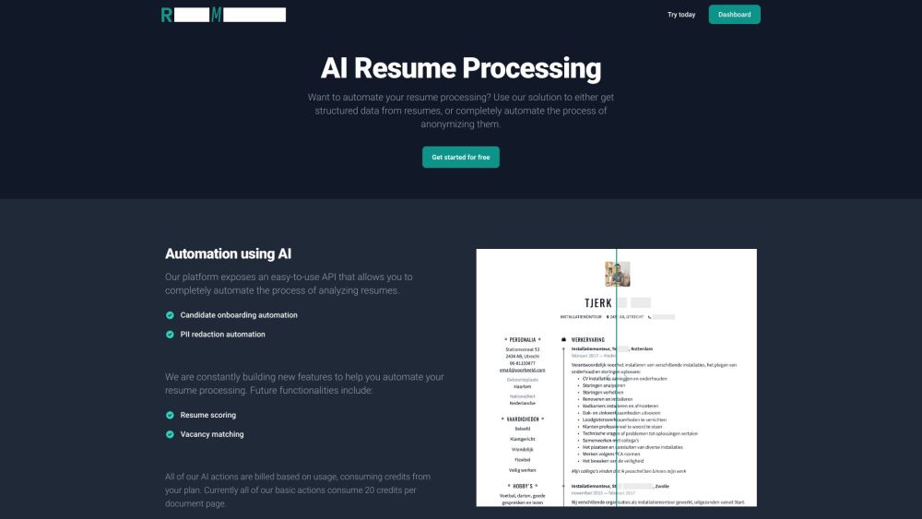Viewport: 922px width, 519px height.
Task: Click the Vacancy matching feature text
Action: pos(212,434)
